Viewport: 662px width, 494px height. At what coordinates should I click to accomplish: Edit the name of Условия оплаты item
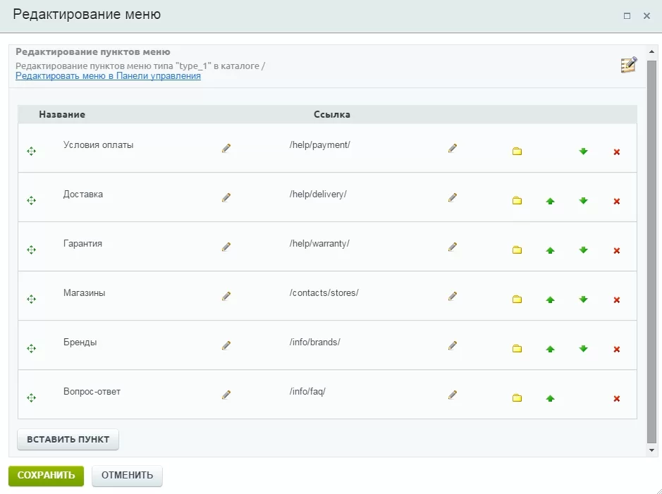pyautogui.click(x=226, y=148)
